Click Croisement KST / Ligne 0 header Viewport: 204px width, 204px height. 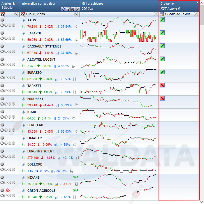[x=179, y=6]
